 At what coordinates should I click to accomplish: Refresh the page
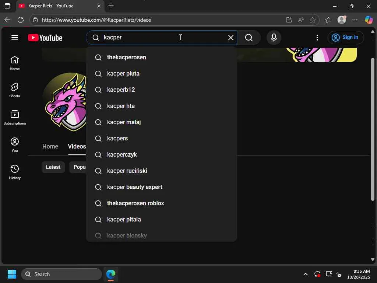[21, 20]
